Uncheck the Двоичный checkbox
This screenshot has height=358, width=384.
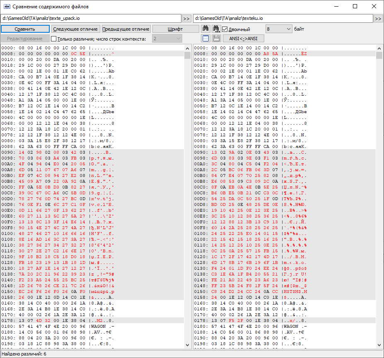225,29
